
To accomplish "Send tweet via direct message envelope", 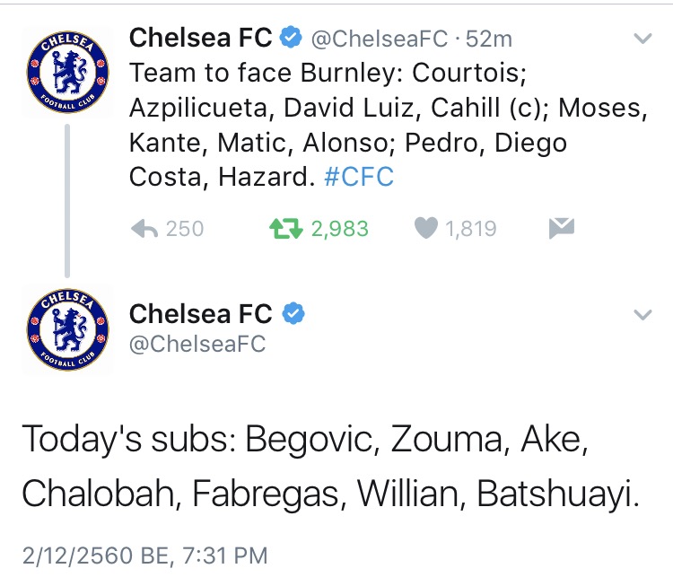I will click(x=561, y=229).
